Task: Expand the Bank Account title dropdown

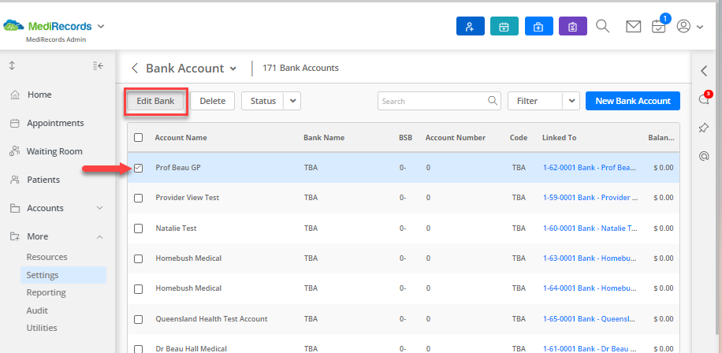Action: coord(233,69)
